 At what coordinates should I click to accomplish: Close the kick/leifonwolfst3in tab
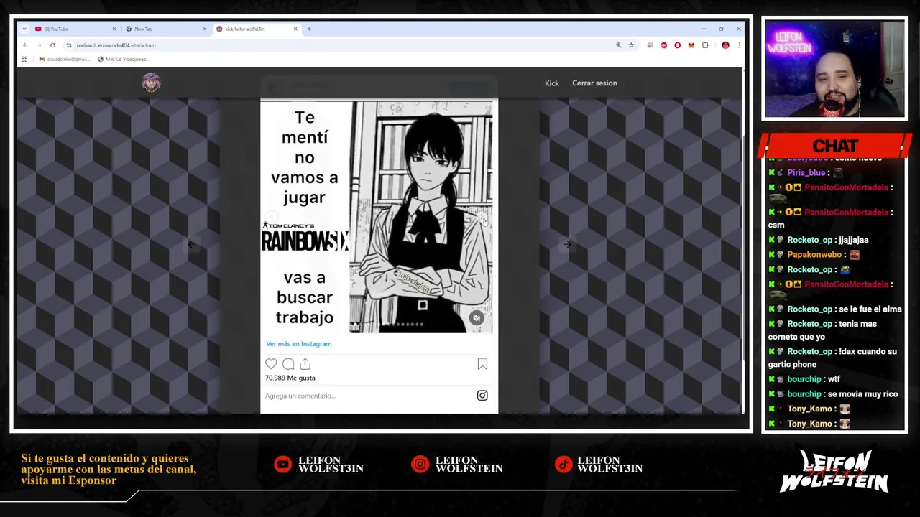295,29
